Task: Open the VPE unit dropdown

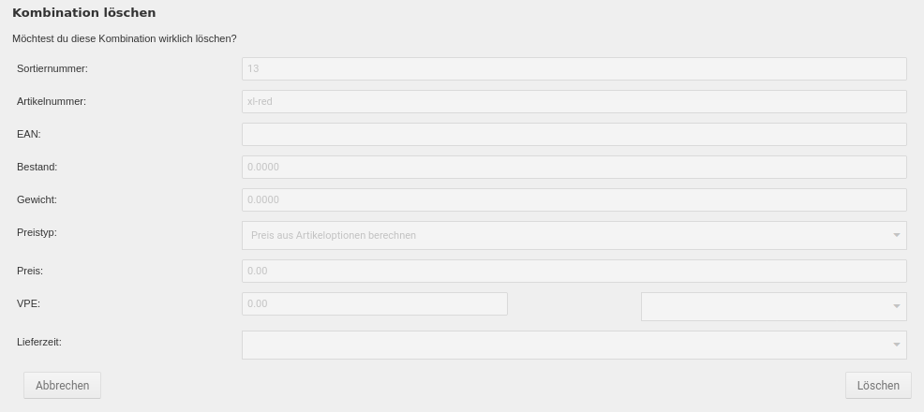Action: tap(773, 306)
